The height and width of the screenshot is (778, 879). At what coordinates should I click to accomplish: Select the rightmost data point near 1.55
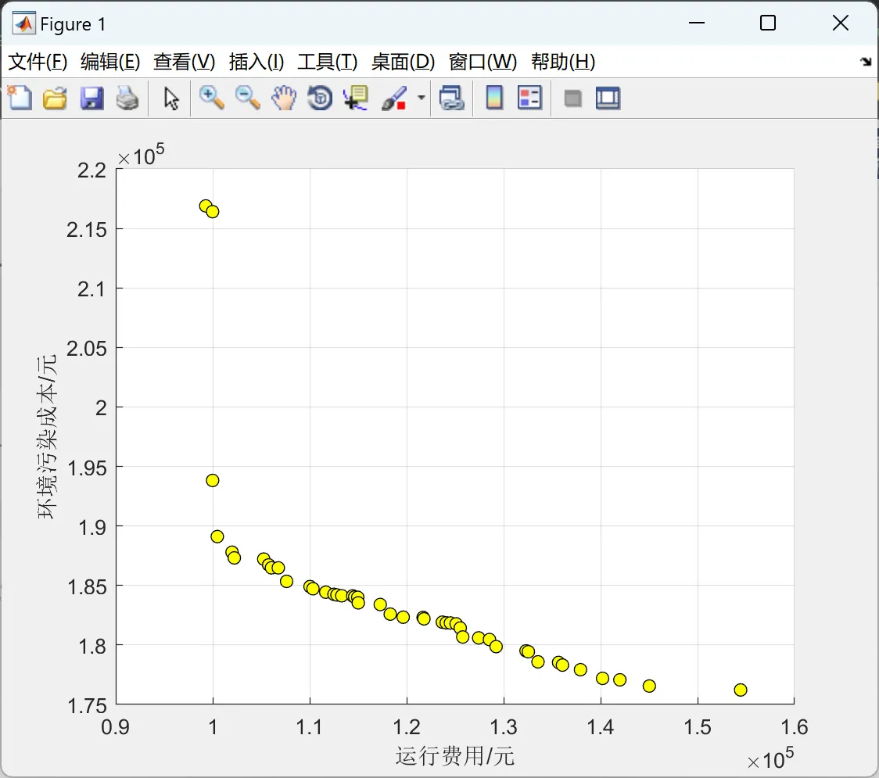(x=741, y=690)
